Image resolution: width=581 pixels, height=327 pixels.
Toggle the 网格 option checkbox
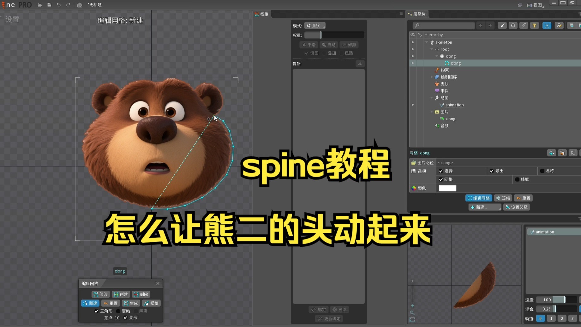click(441, 179)
